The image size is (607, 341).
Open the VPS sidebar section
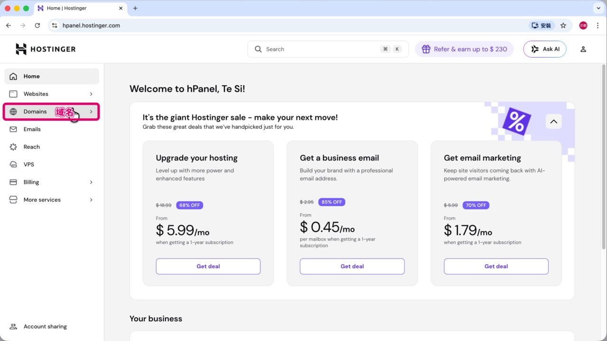[52, 164]
